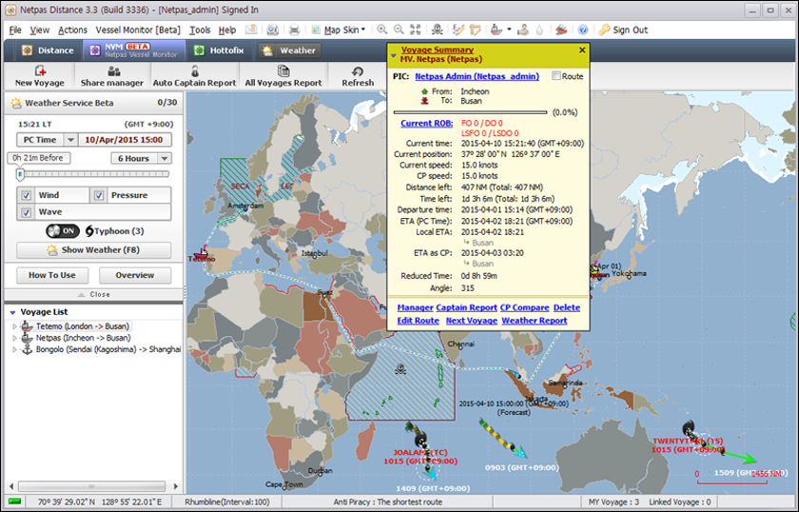Image resolution: width=799 pixels, height=512 pixels.
Task: Collapse Voyage Summary with the title triangle
Action: [x=394, y=55]
